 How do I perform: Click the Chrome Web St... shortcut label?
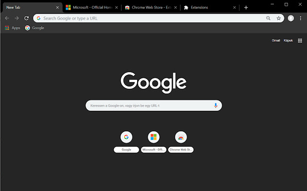click(x=181, y=149)
